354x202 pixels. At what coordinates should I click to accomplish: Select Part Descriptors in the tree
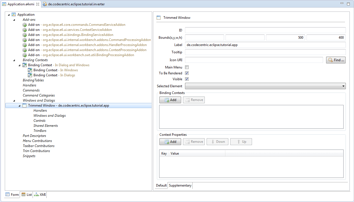point(34,136)
